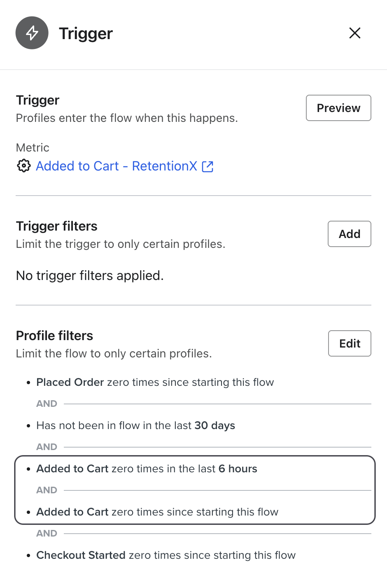
Task: Add a new trigger filter
Action: pyautogui.click(x=349, y=233)
